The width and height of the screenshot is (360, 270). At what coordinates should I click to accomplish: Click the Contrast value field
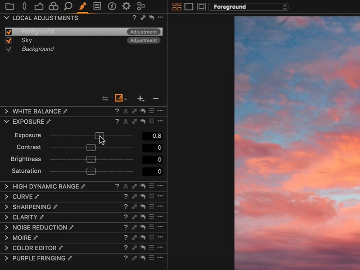[152, 148]
